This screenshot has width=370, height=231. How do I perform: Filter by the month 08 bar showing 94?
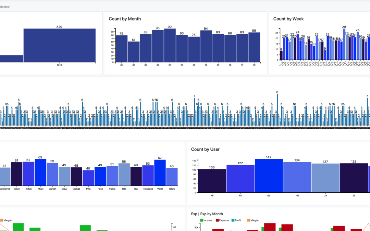pyautogui.click(x=206, y=46)
